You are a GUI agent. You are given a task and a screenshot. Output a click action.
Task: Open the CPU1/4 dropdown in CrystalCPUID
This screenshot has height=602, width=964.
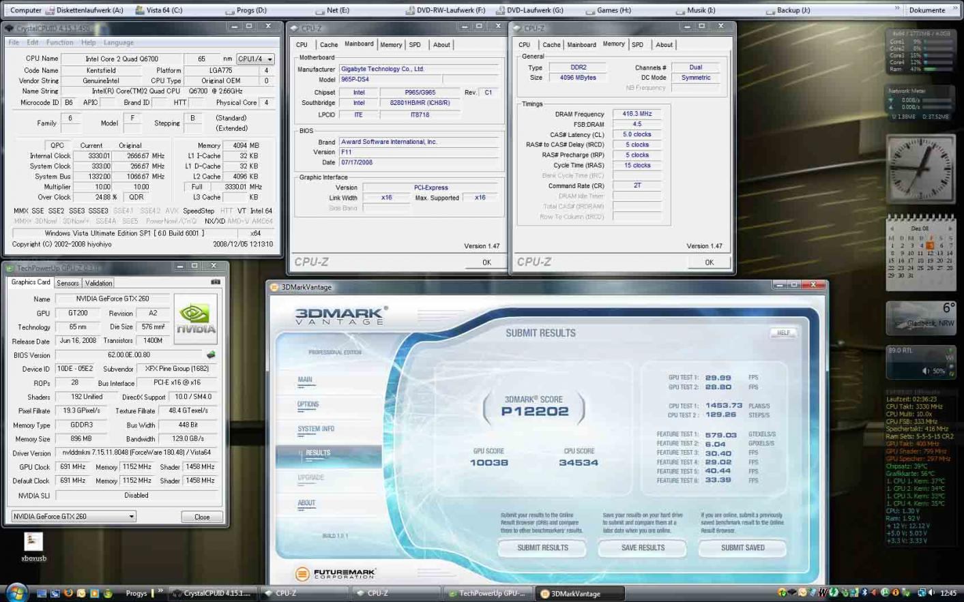click(256, 59)
